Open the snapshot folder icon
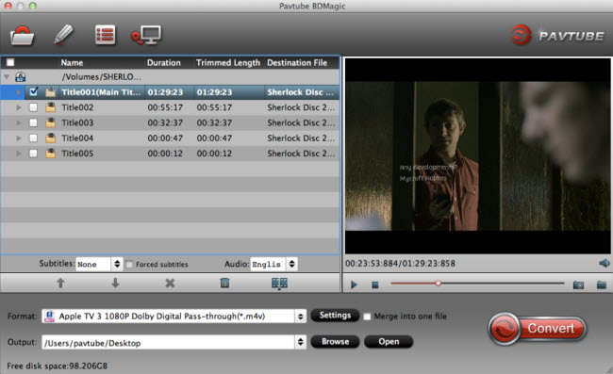The image size is (613, 374). (602, 285)
